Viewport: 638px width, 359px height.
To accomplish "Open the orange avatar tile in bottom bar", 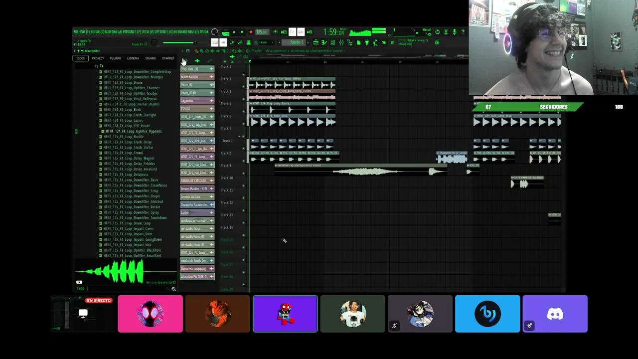I will click(218, 314).
